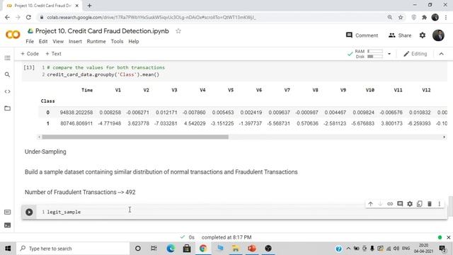Add a comment to the cell
The width and height of the screenshot is (453, 255).
pyautogui.click(x=400, y=204)
